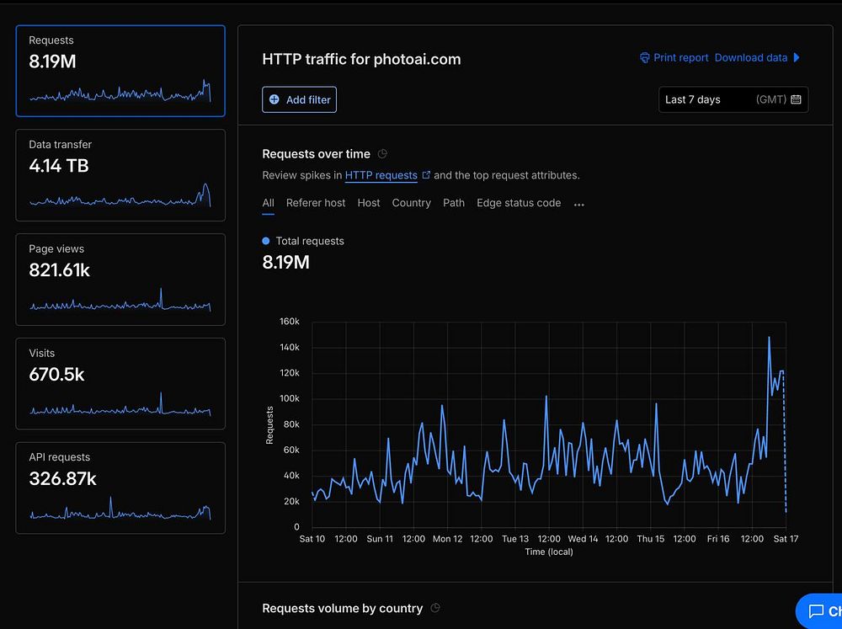Open the calendar icon in date picker
The image size is (842, 629).
click(x=797, y=99)
